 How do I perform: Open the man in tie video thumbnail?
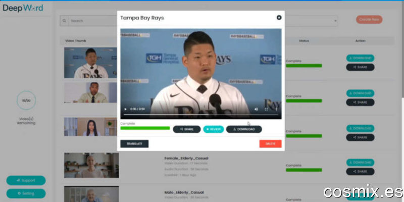(90, 92)
